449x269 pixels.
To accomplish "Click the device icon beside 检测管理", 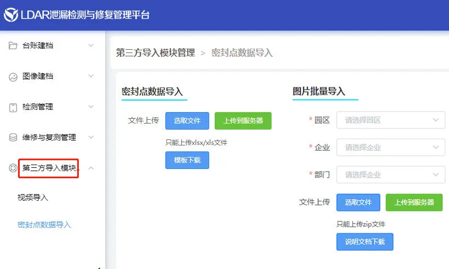I will tap(13, 107).
